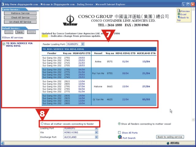Click Aotea Auckland ETA 13/04

[146, 62]
